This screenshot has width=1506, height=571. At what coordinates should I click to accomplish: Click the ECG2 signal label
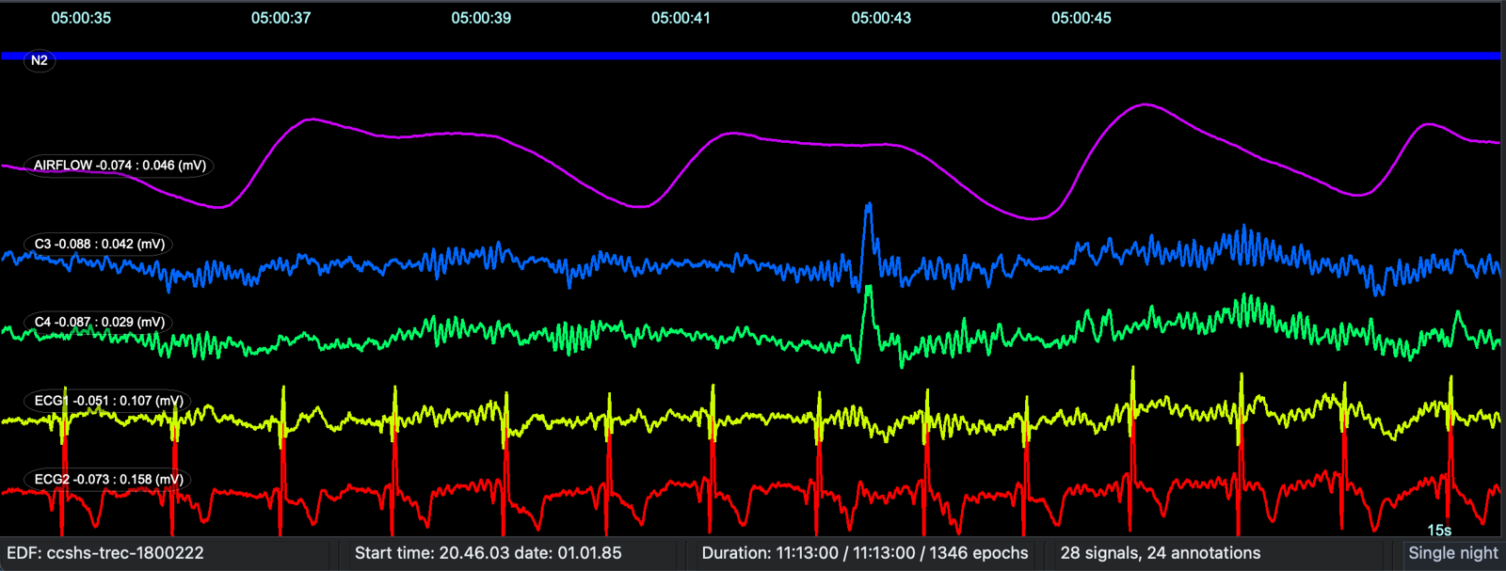point(108,479)
